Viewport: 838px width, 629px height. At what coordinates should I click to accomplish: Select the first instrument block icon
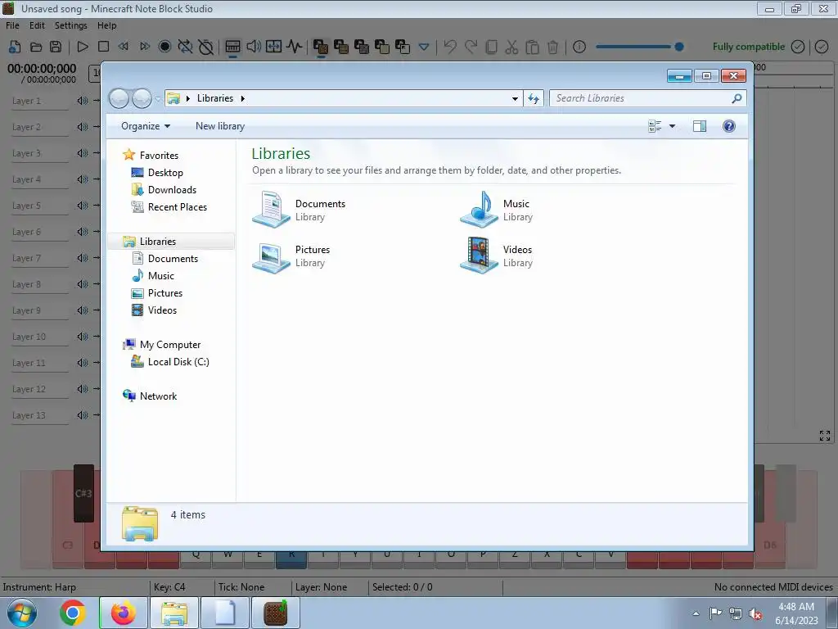click(x=321, y=47)
